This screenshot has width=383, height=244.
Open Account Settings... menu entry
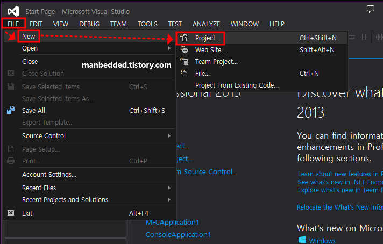[89, 175]
